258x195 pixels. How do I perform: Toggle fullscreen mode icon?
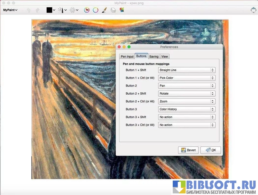pos(253,10)
